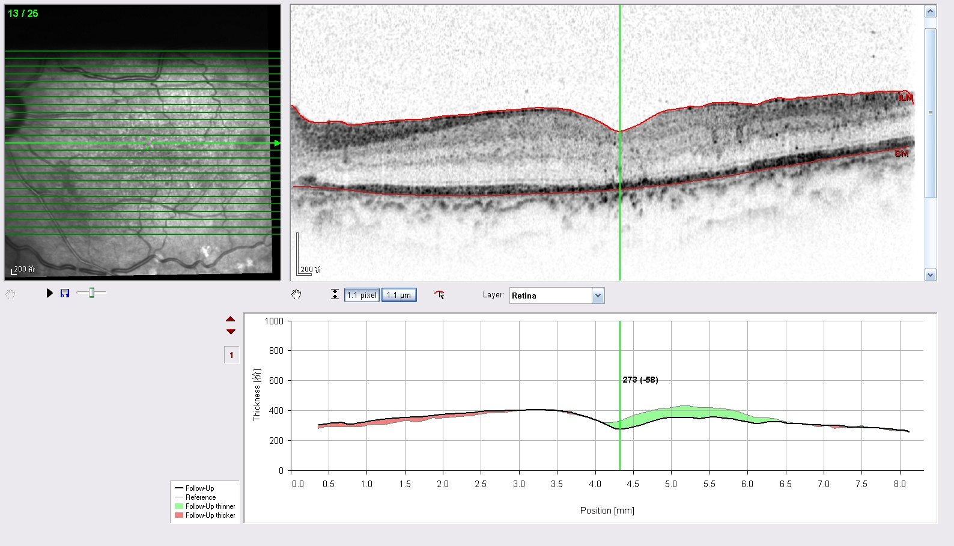Click the '273 (-58)' thickness value
This screenshot has height=546, width=954.
640,380
